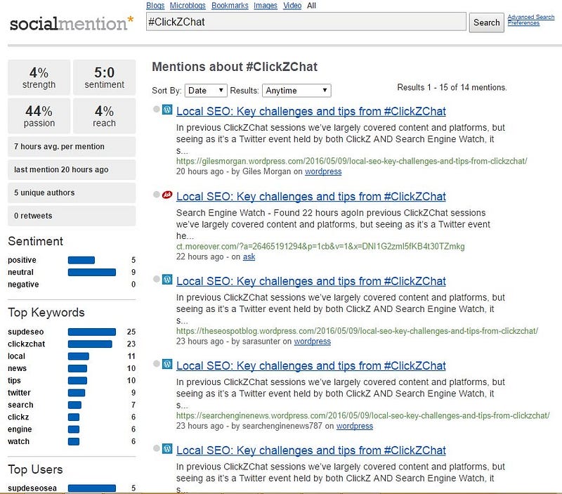Click the tips keyword
This screenshot has height=494, width=562.
click(x=14, y=380)
